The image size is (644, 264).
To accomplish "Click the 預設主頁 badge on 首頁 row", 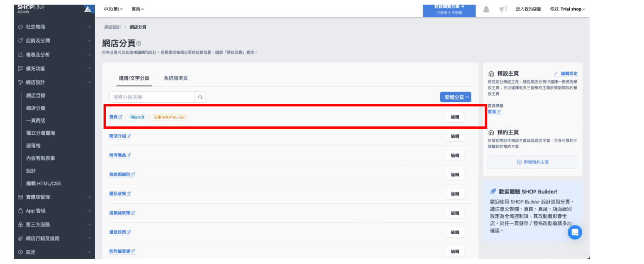I will click(x=136, y=117).
